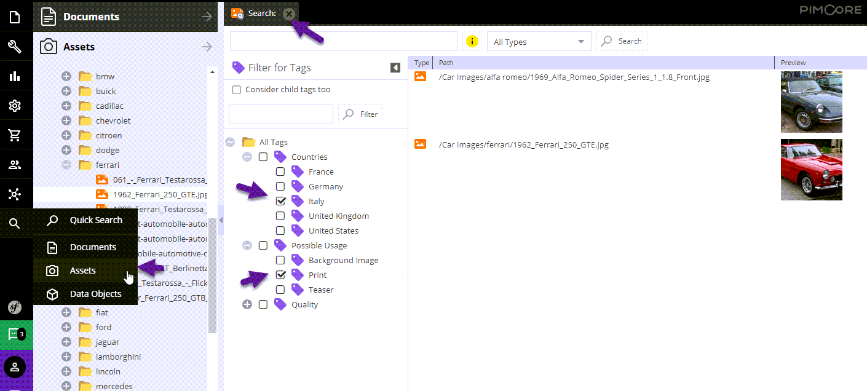Open the Tools wrench icon
Viewport: 867px width, 391px height.
15,47
